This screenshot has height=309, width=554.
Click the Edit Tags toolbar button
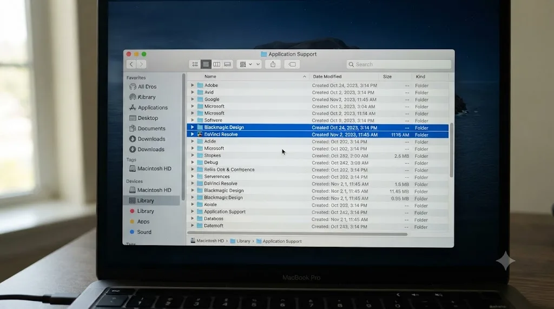tap(292, 64)
